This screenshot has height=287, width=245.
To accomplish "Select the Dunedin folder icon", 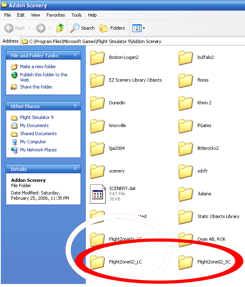I will pyautogui.click(x=97, y=103).
